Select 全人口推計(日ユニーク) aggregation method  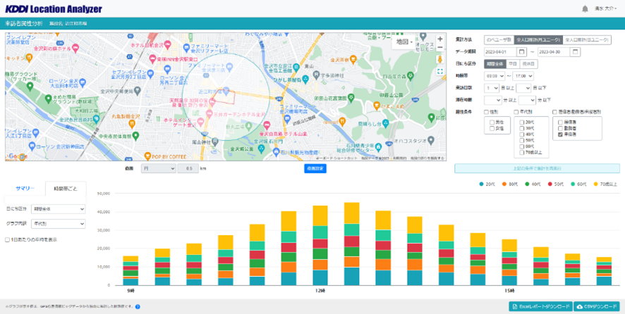(x=587, y=40)
